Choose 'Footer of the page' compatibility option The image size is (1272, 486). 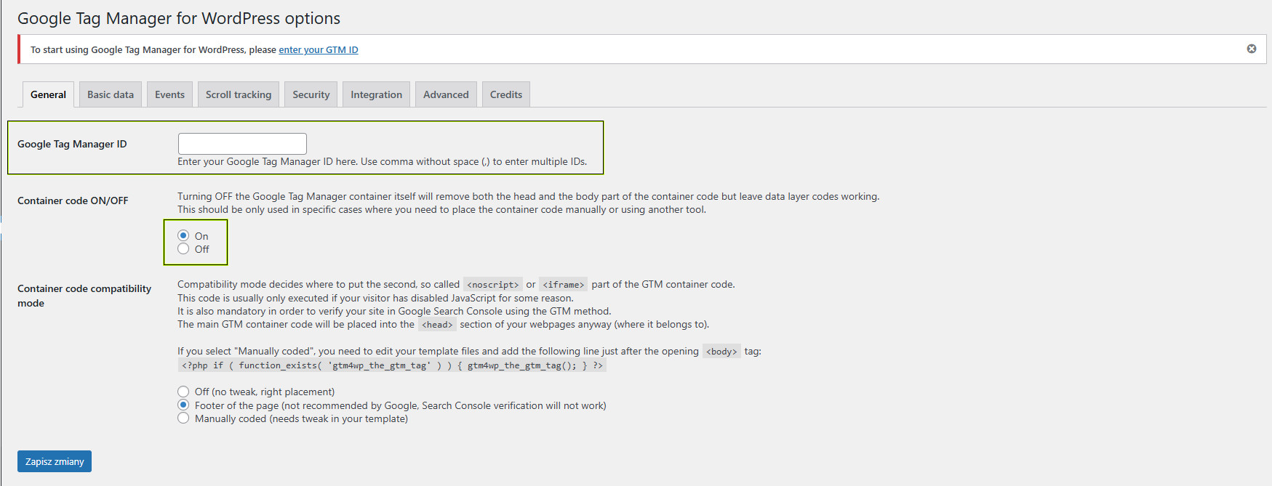coord(183,405)
